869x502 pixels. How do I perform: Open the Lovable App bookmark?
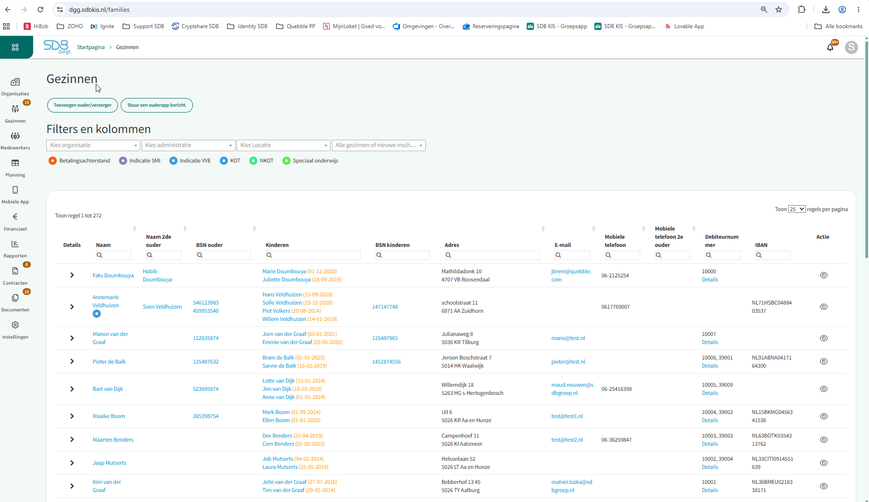pos(684,26)
